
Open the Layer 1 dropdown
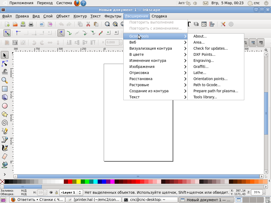(71, 192)
